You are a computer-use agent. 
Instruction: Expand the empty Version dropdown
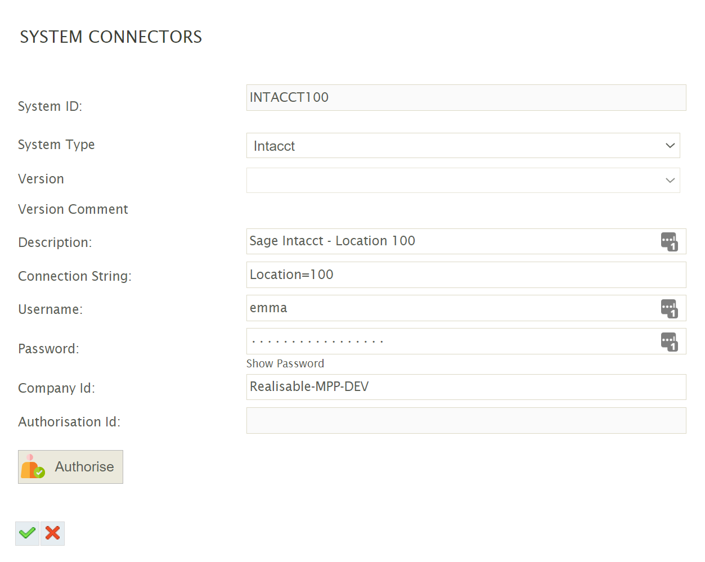tap(462, 181)
